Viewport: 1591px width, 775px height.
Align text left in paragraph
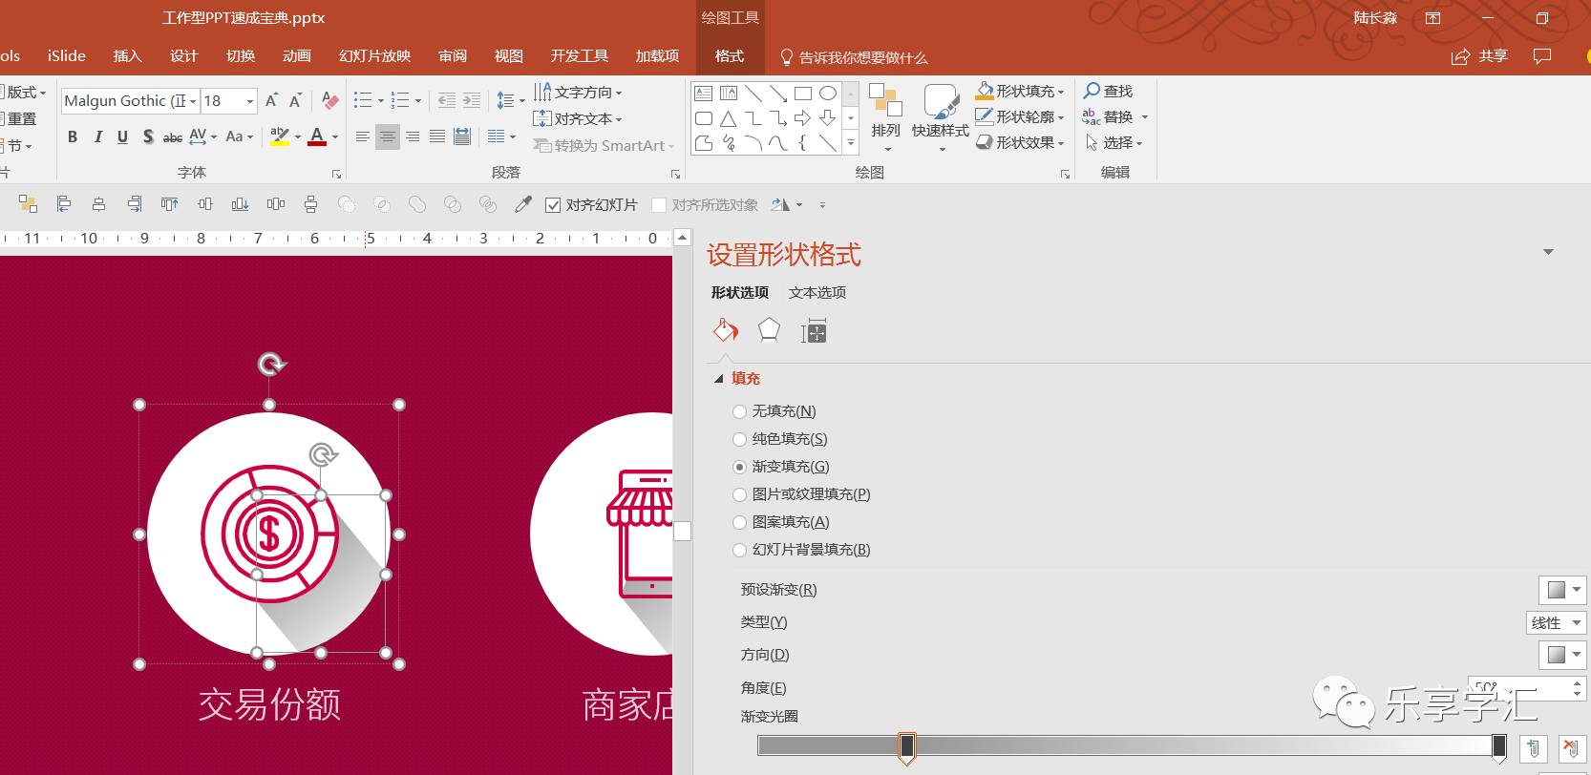(x=362, y=137)
